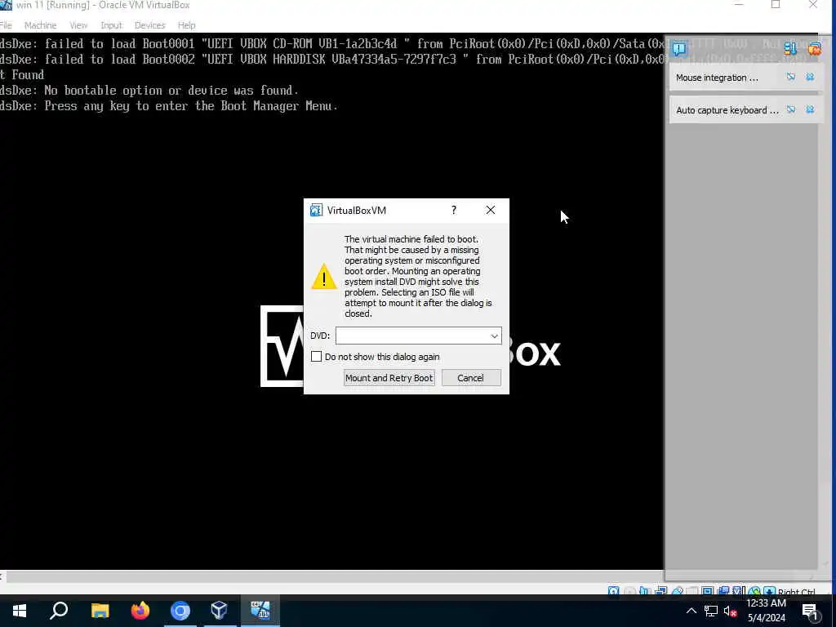Click the don't-show-again icon for Mouse integration

tap(790, 78)
